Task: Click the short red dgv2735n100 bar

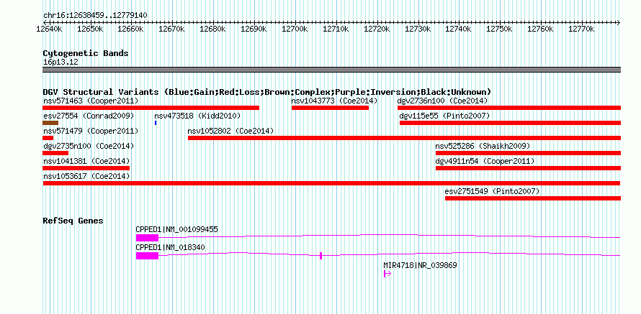Action: tap(55, 153)
